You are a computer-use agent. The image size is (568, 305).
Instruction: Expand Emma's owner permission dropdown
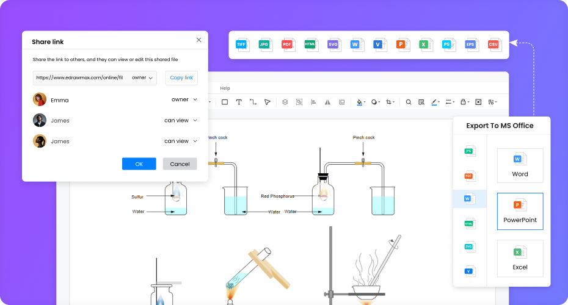click(x=184, y=99)
